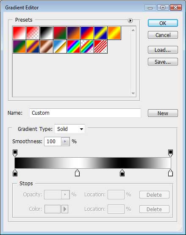
Task: Select the blue, red, yellow gradient preset
Action: click(x=87, y=33)
